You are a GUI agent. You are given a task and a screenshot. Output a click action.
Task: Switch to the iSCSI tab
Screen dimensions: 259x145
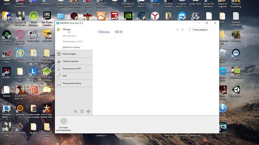[x=119, y=32]
